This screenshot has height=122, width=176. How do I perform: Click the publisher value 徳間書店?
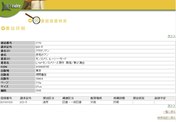pyautogui.click(x=41, y=75)
